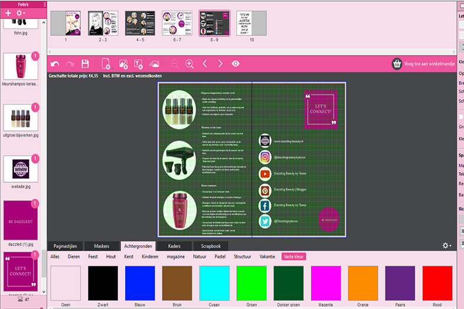
Task: Open the Kerst background category
Action: [x=129, y=257]
